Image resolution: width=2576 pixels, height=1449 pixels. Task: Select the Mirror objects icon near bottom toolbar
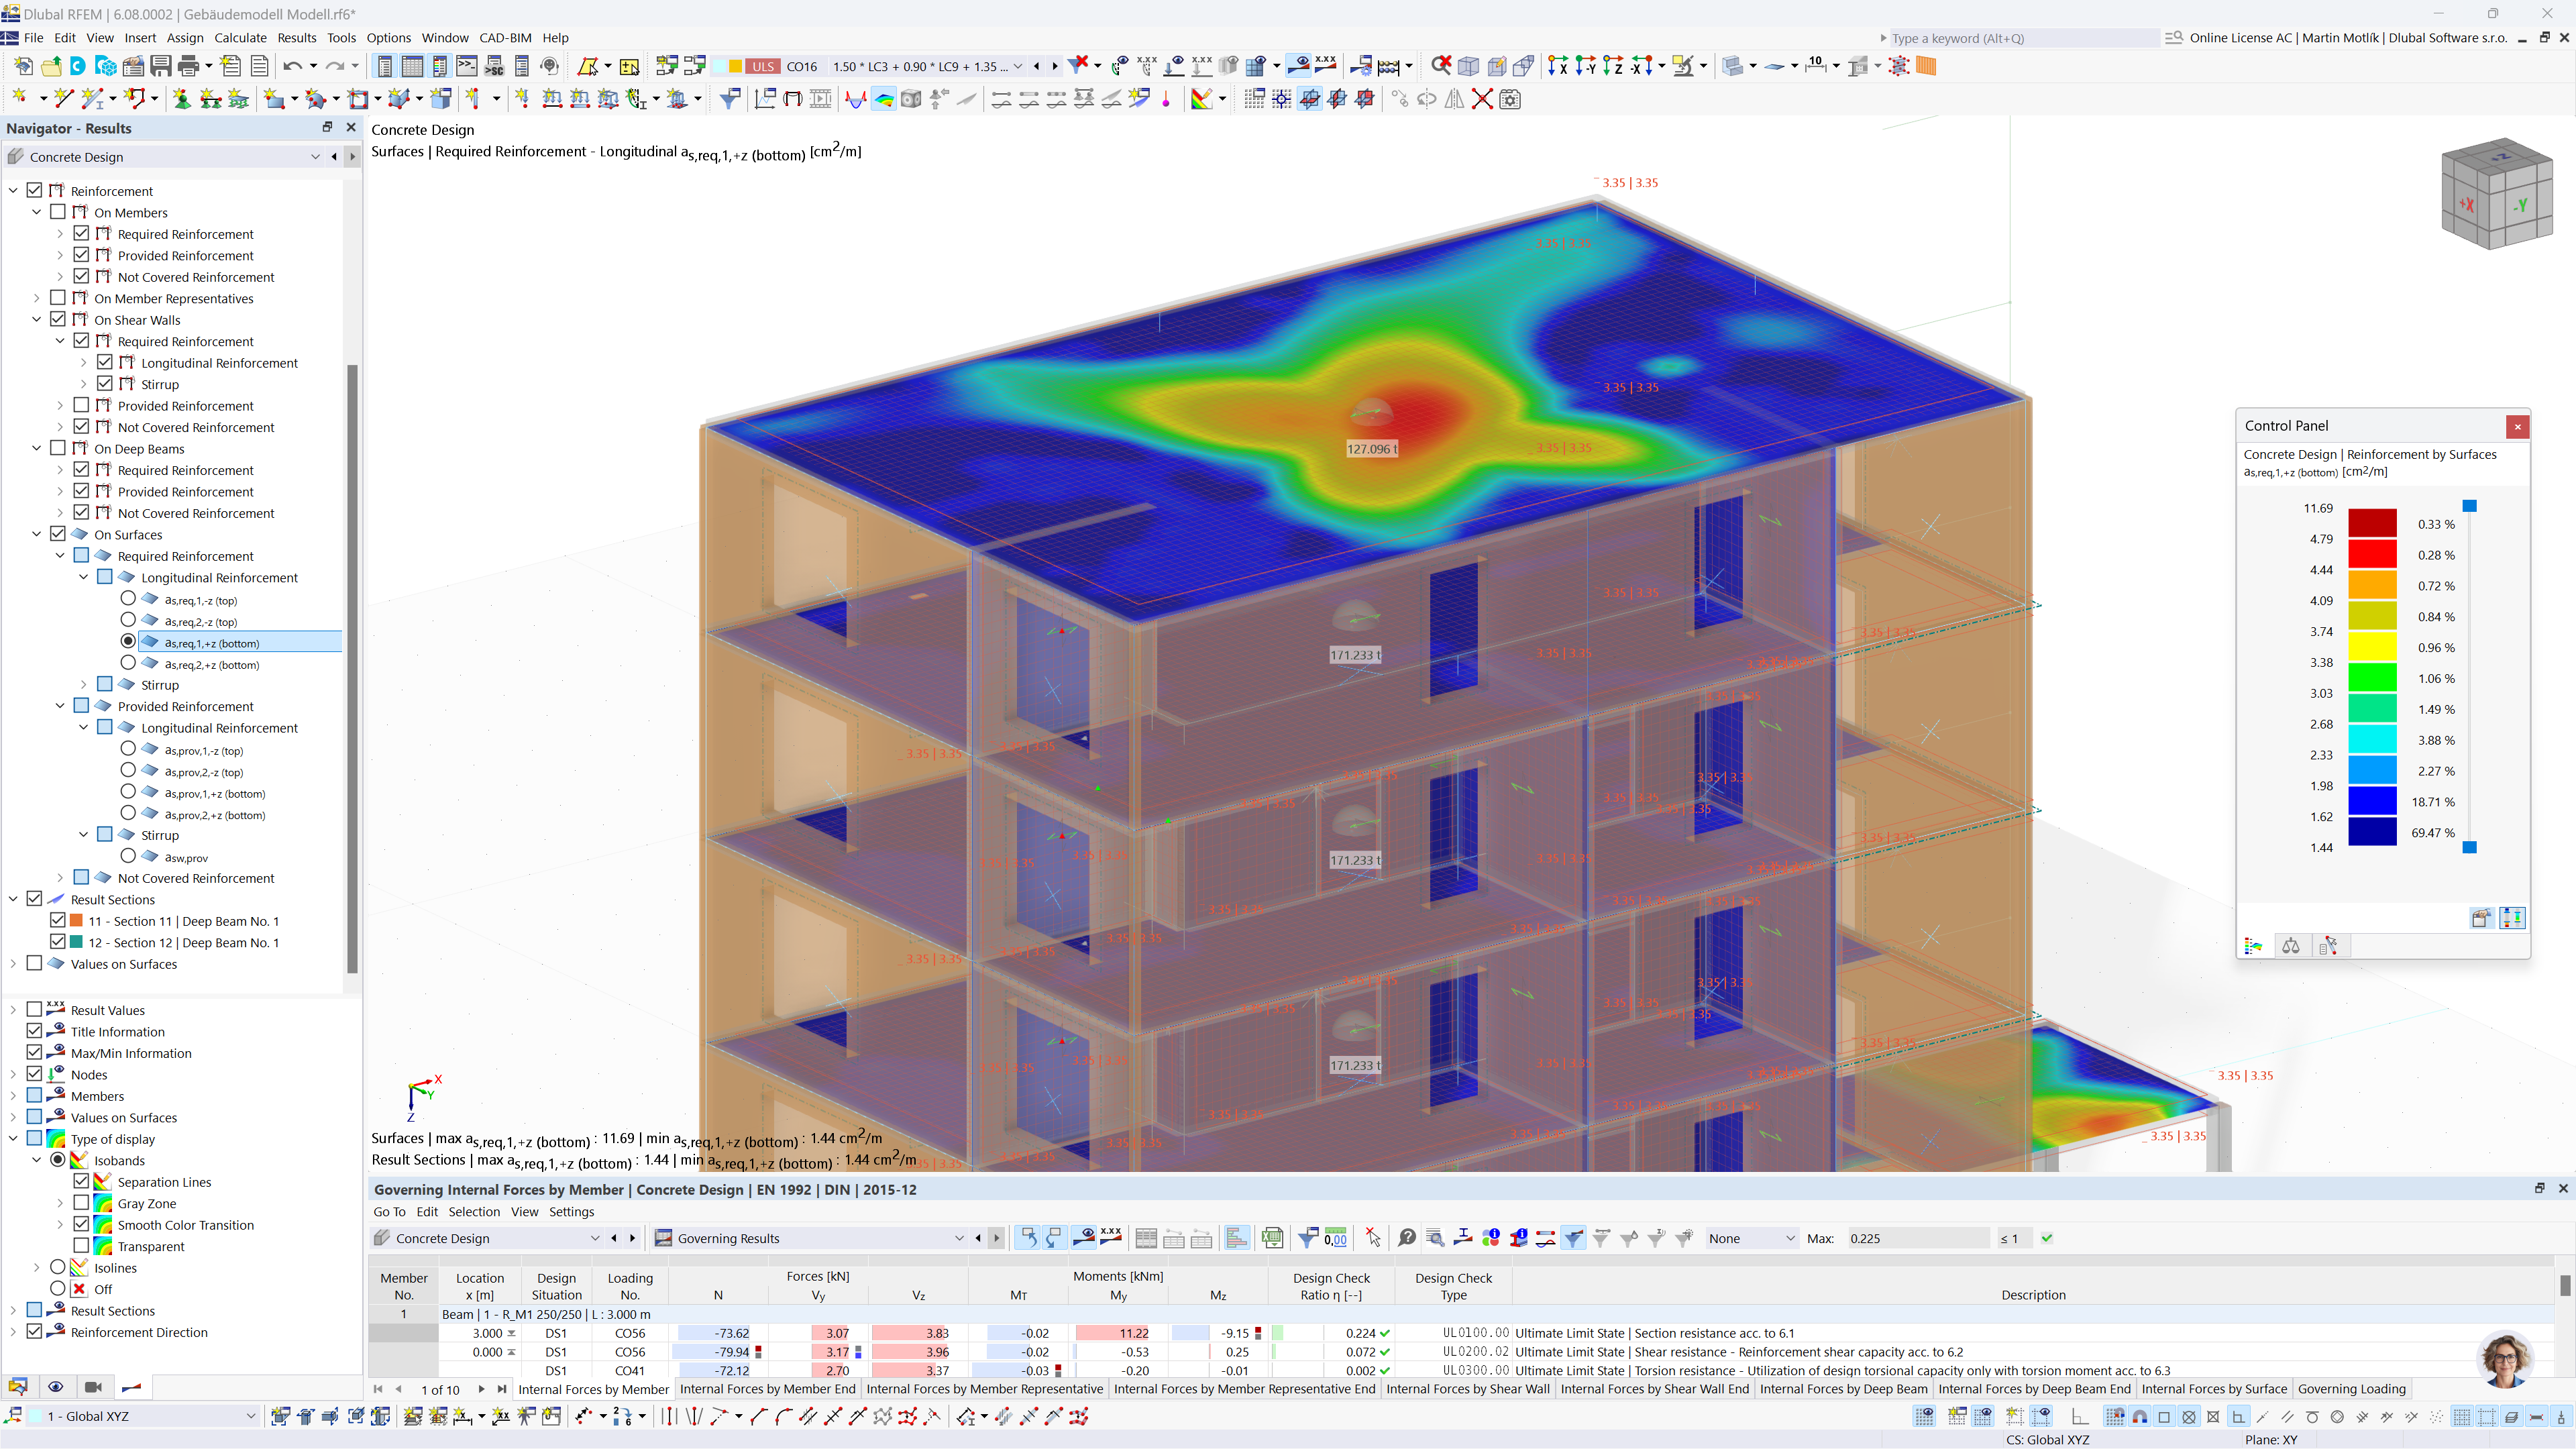click(x=1454, y=99)
